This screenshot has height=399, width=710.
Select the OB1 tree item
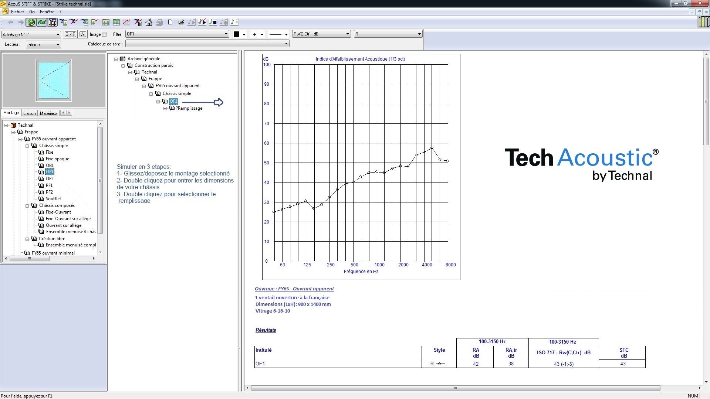click(50, 166)
